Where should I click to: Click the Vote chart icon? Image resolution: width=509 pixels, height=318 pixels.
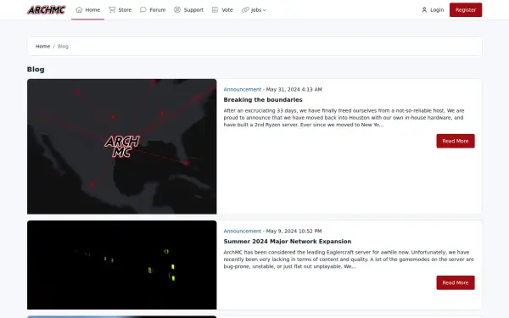tap(215, 9)
